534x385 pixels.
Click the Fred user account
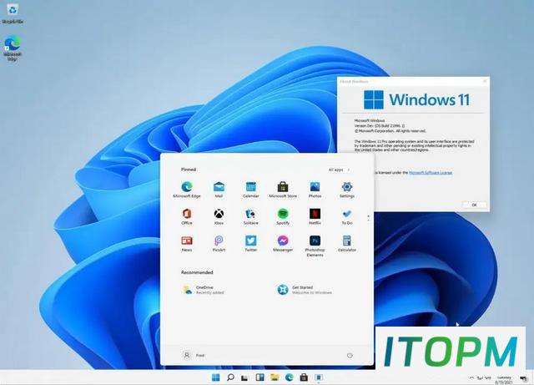tap(194, 355)
